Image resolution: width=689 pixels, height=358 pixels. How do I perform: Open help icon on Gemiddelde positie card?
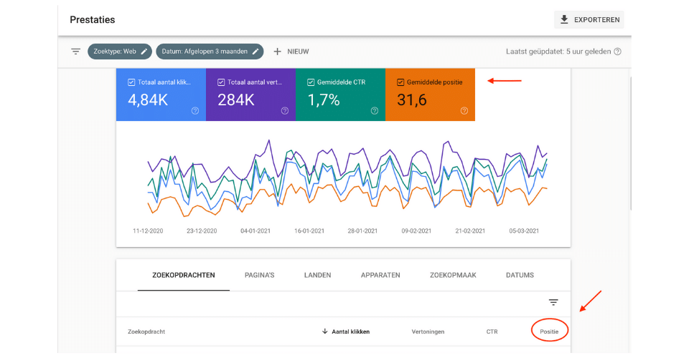tap(464, 111)
